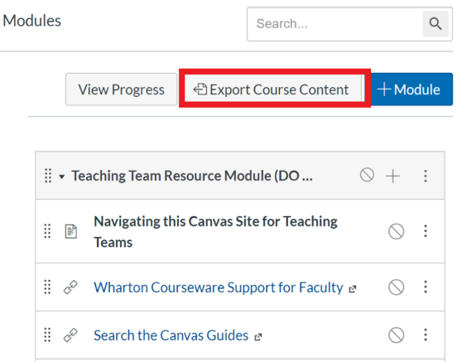The height and width of the screenshot is (362, 467).
Task: Toggle publish for Wharton Courseware Support item
Action: click(397, 287)
